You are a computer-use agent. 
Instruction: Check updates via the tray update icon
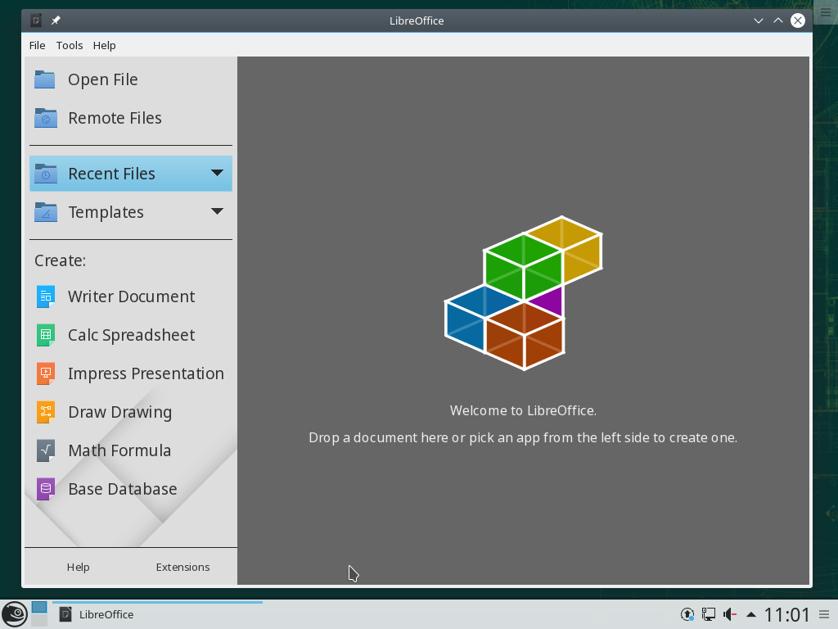(687, 614)
